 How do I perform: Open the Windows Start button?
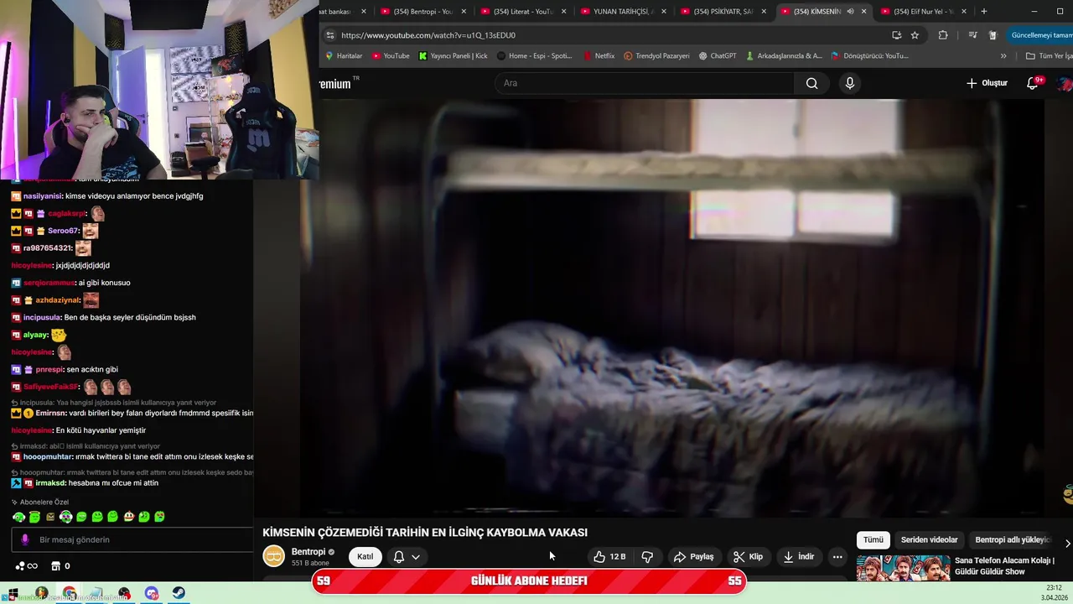[x=13, y=593]
